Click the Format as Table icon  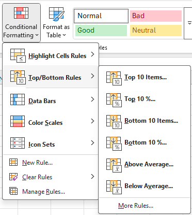tap(57, 14)
